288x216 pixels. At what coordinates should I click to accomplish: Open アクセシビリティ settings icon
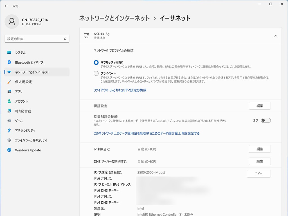tap(9, 130)
